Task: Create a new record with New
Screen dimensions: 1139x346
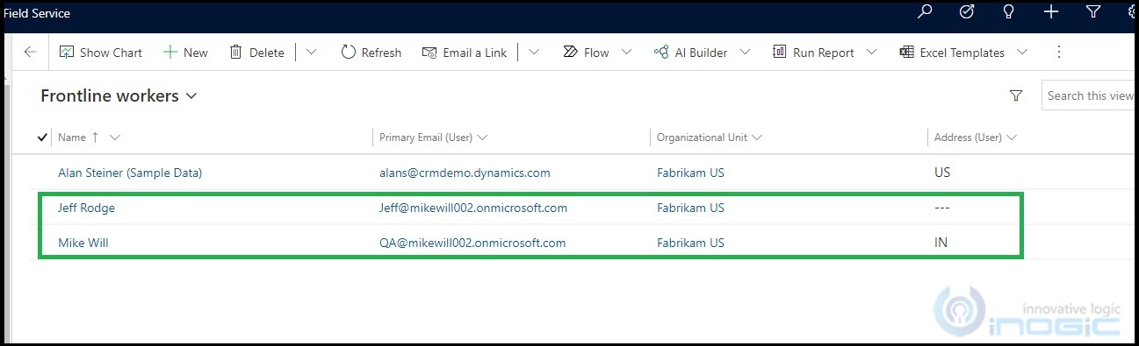Action: (x=185, y=53)
